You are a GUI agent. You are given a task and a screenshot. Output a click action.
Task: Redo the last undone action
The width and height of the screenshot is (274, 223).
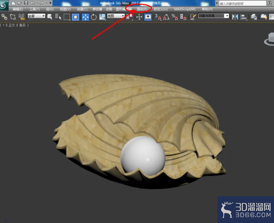tap(42, 3)
